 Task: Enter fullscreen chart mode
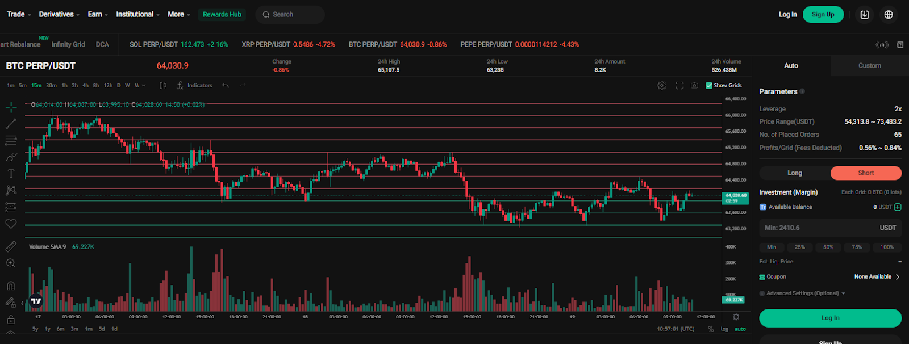[x=679, y=86]
